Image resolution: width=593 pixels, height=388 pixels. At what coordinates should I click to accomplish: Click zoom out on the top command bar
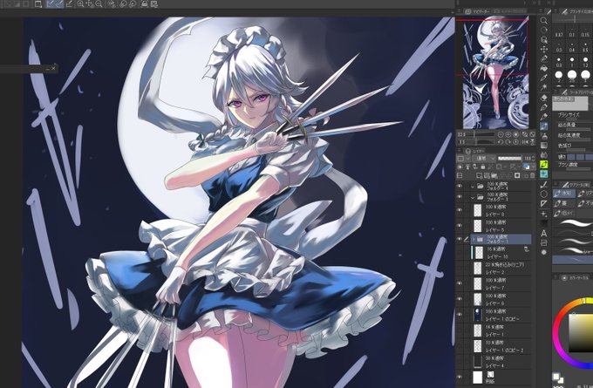coord(99,3)
